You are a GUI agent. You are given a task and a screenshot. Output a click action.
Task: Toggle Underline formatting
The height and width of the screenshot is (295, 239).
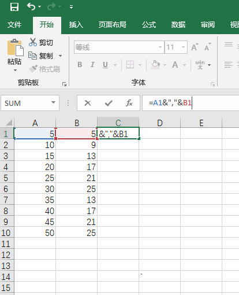point(105,65)
